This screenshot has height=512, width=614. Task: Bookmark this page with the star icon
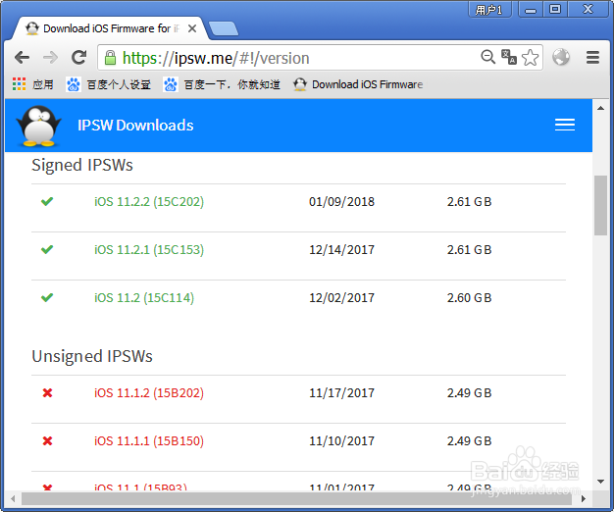point(530,58)
